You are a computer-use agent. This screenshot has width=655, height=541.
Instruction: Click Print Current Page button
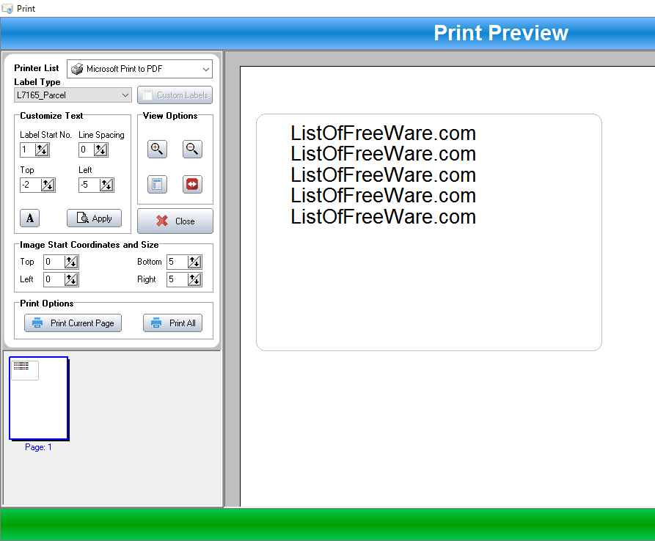(x=73, y=323)
